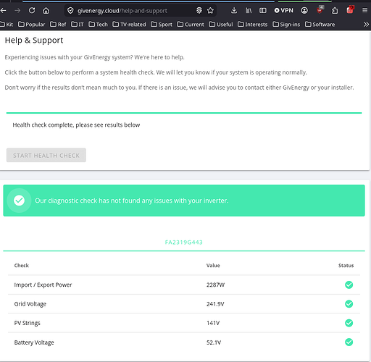
Task: Open the extensions puzzle icon
Action: tap(335, 10)
